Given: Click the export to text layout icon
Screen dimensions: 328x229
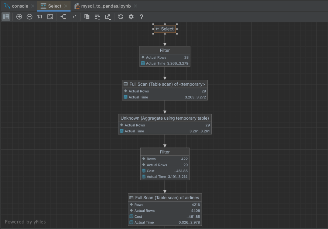Looking at the screenshot, I should click(97, 17).
